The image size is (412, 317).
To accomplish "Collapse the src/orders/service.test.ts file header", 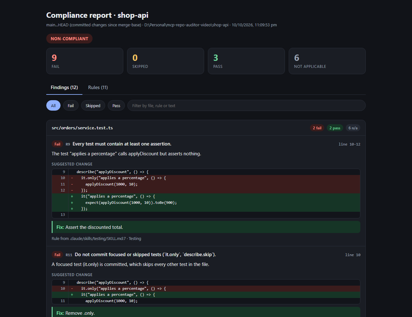I will tap(206, 128).
